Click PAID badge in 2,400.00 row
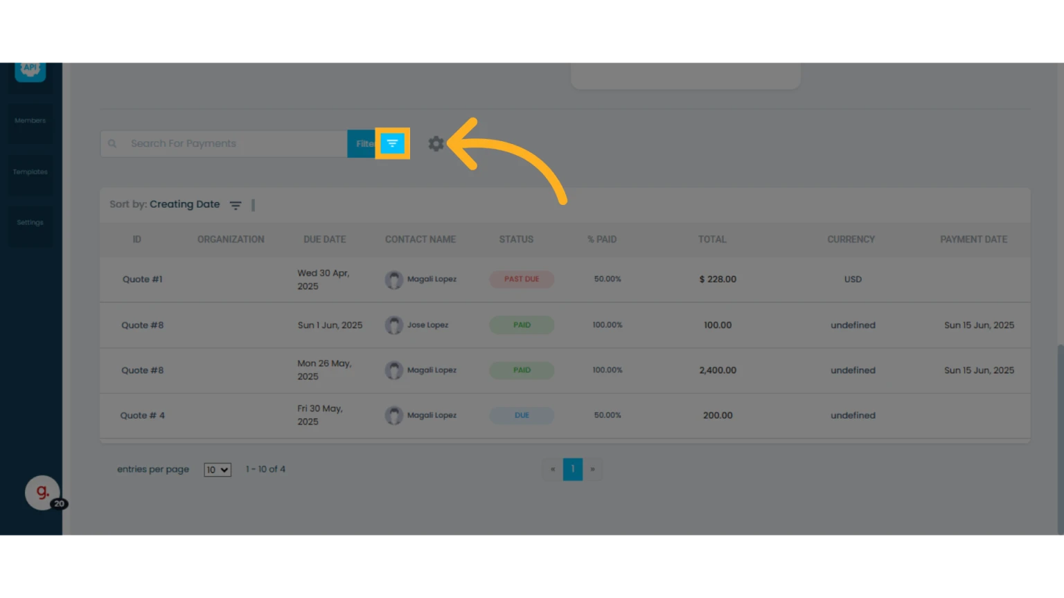1064x598 pixels. tap(522, 370)
